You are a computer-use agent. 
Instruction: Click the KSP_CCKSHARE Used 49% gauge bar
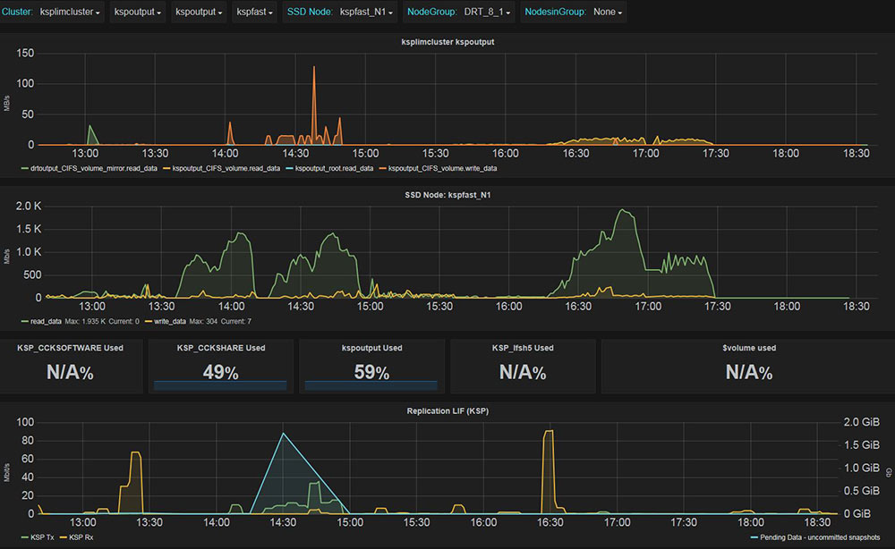[220, 385]
